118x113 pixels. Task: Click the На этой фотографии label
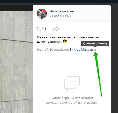53,50
